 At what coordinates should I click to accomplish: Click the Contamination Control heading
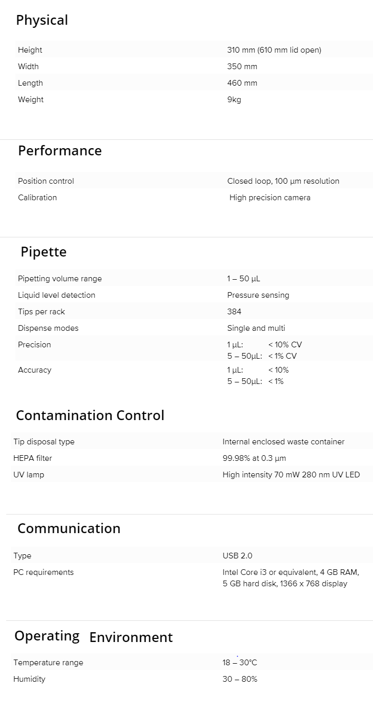[90, 415]
